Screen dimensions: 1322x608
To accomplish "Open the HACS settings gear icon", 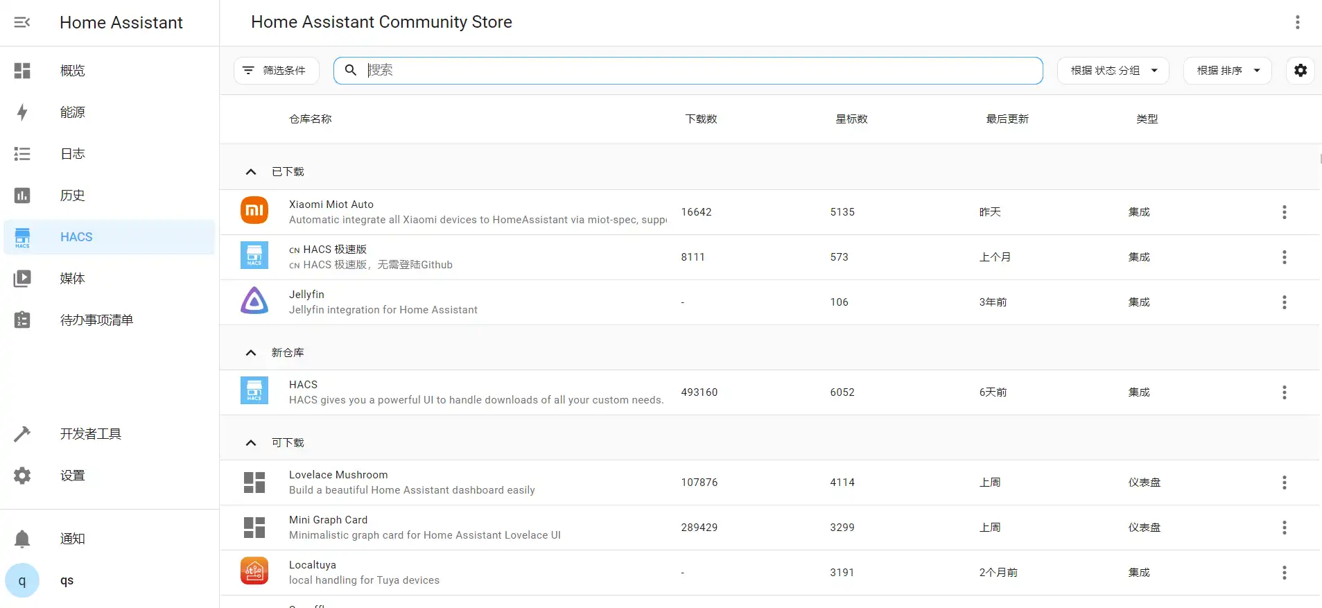I will point(1301,70).
